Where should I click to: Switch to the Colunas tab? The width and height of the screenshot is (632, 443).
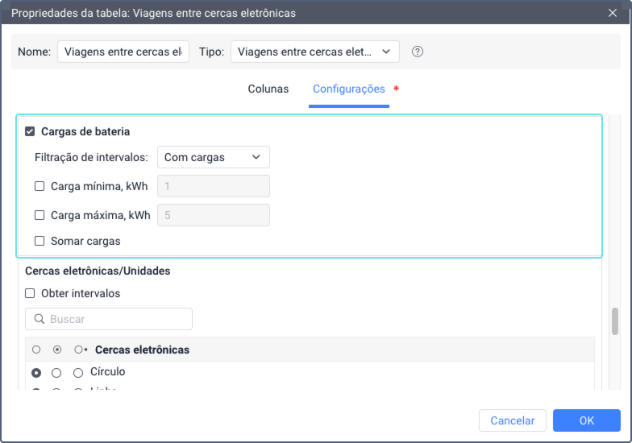coord(268,89)
